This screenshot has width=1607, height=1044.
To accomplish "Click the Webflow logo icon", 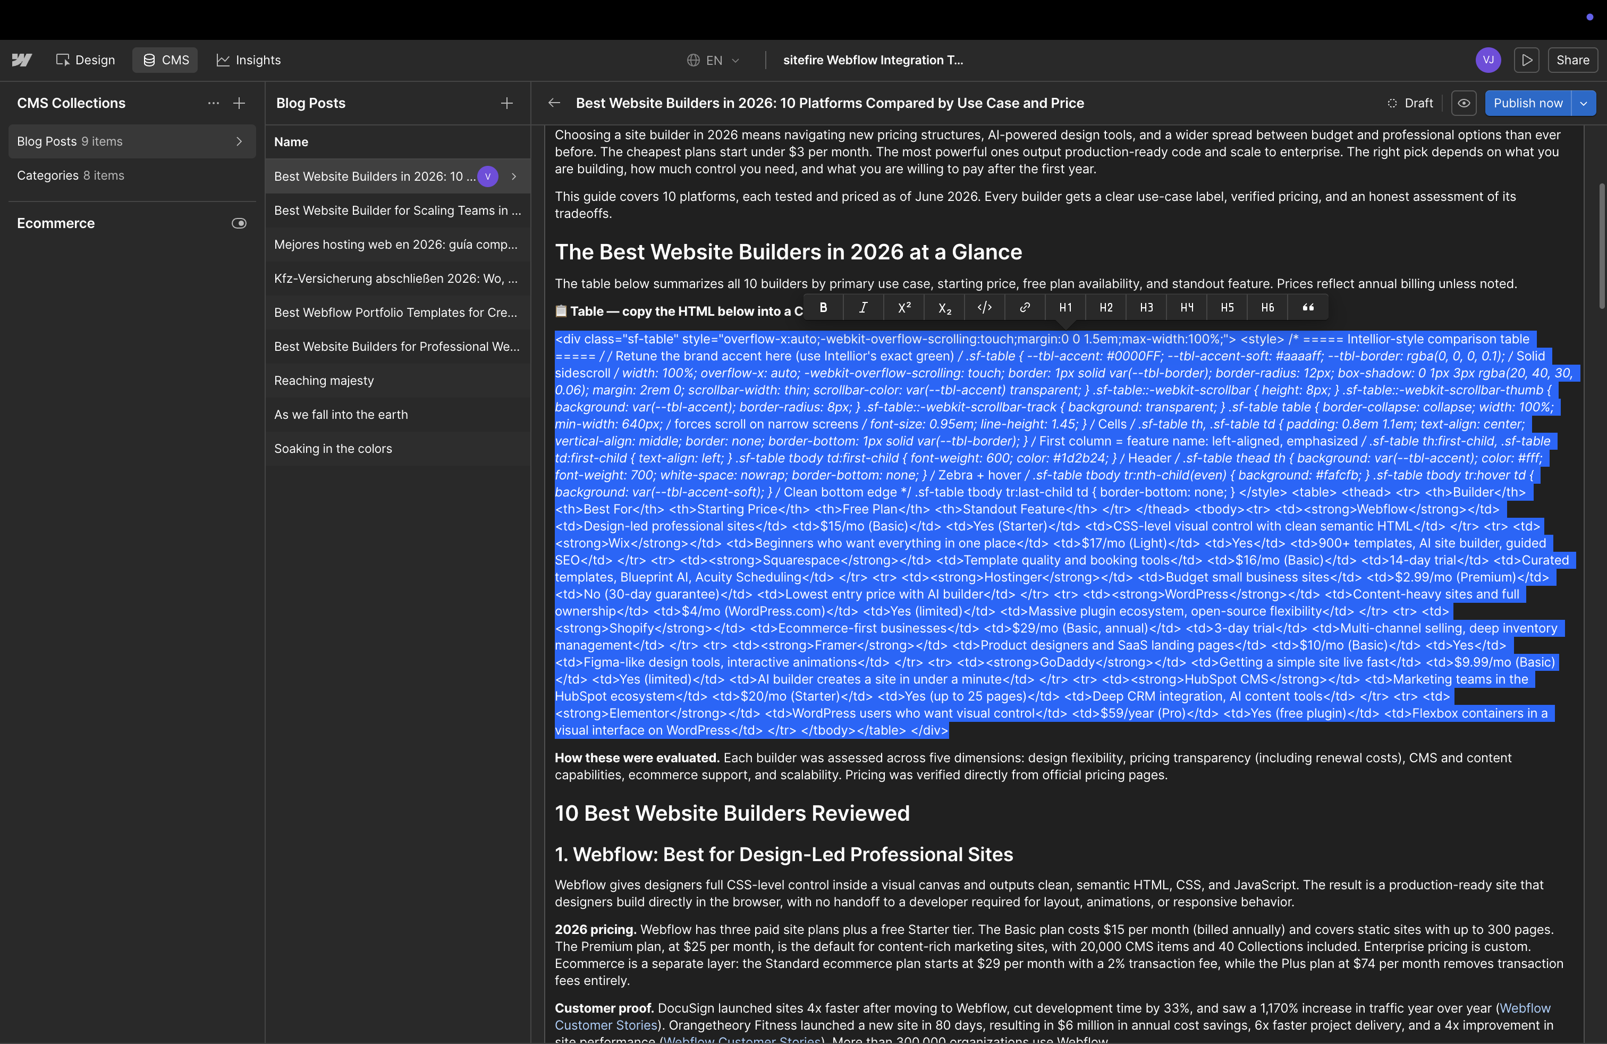I will [x=22, y=60].
